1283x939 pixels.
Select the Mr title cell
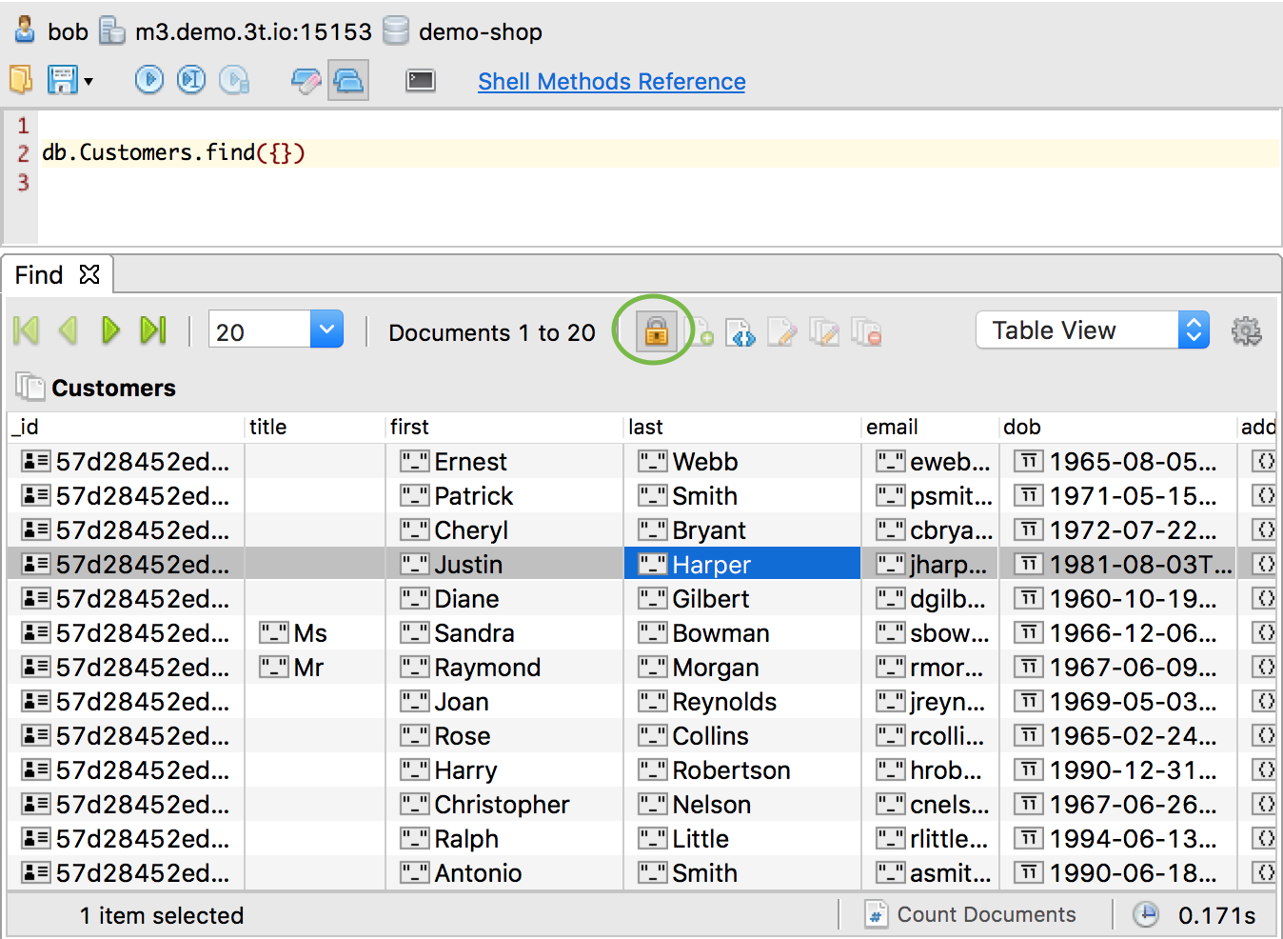click(x=315, y=668)
